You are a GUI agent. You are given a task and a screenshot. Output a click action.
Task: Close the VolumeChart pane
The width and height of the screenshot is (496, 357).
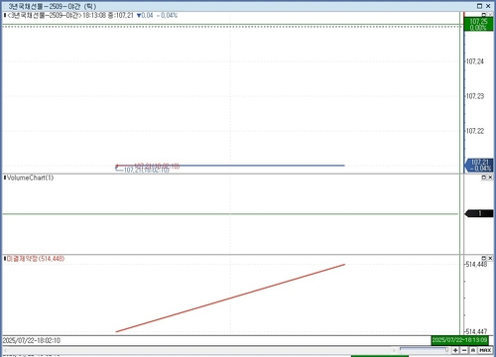coord(490,178)
